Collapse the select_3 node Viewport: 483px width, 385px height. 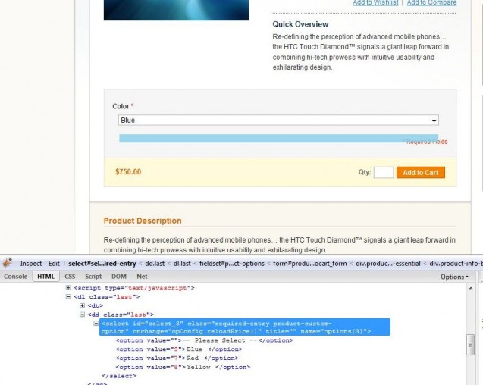pyautogui.click(x=96, y=324)
